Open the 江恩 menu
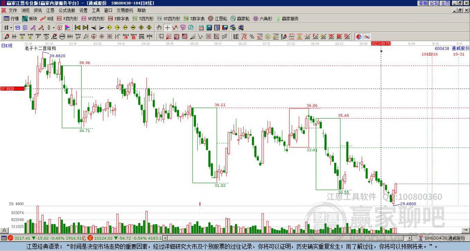The height and width of the screenshot is (251, 470). pos(50,11)
